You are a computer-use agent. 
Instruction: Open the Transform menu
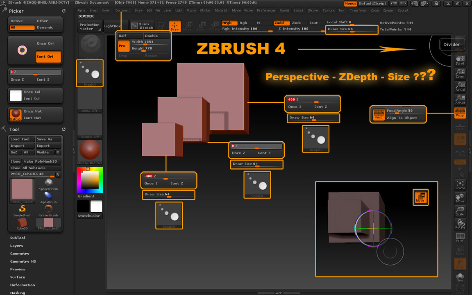358,10
